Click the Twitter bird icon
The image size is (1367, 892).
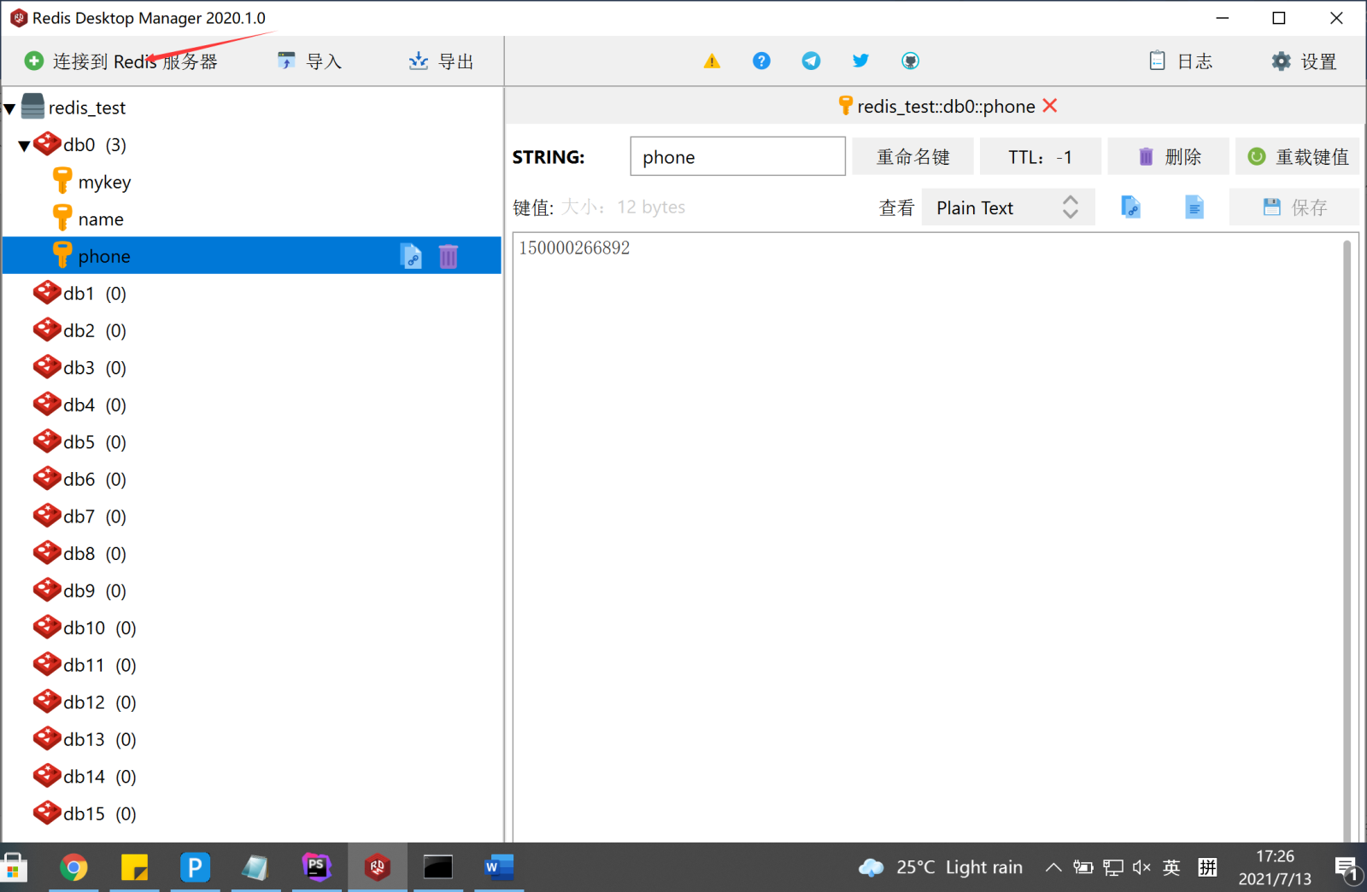click(x=860, y=61)
